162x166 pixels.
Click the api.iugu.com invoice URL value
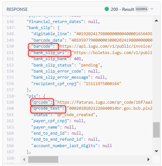[x=105, y=46]
